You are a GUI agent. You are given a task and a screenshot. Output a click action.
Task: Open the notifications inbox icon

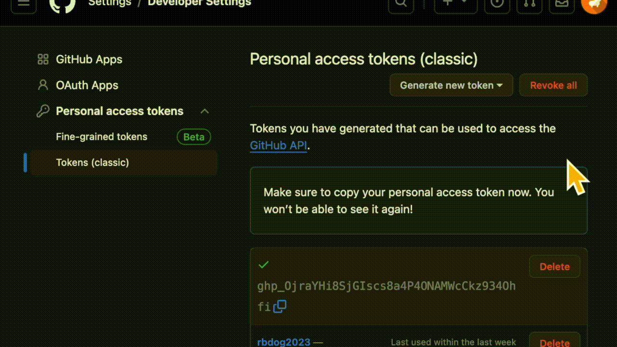click(562, 4)
